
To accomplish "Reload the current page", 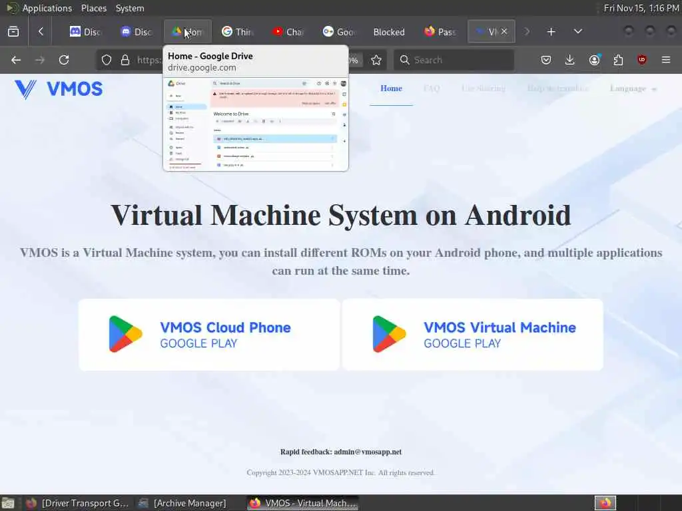I will [64, 60].
